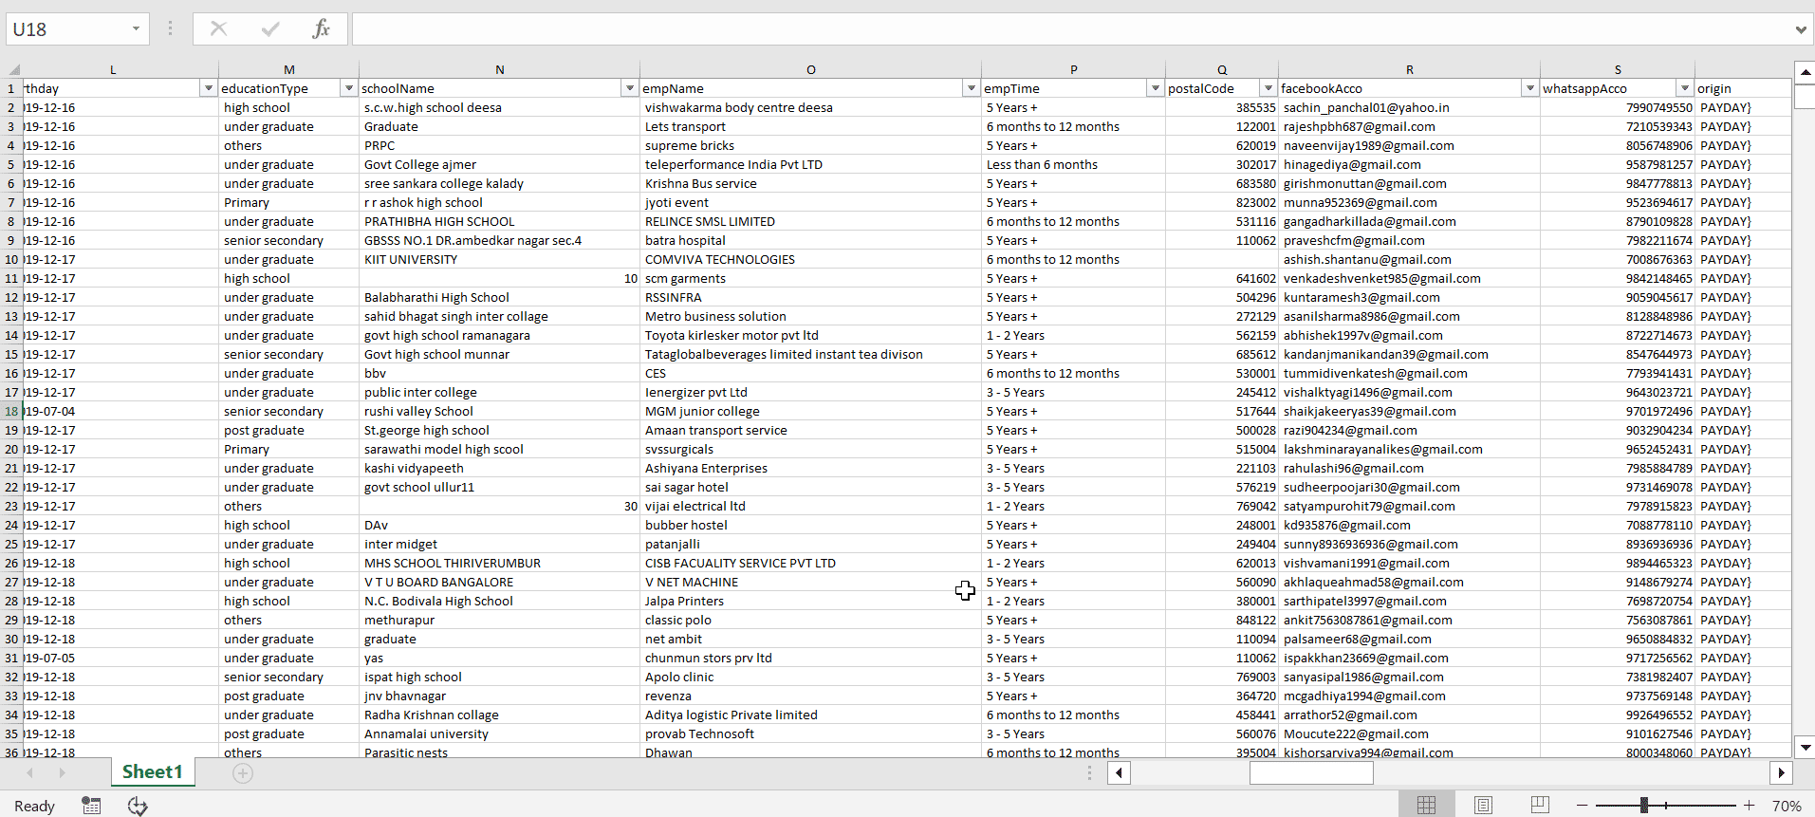Select cell 'teleperformance India Pvt LTD'
The width and height of the screenshot is (1815, 817).
(810, 164)
